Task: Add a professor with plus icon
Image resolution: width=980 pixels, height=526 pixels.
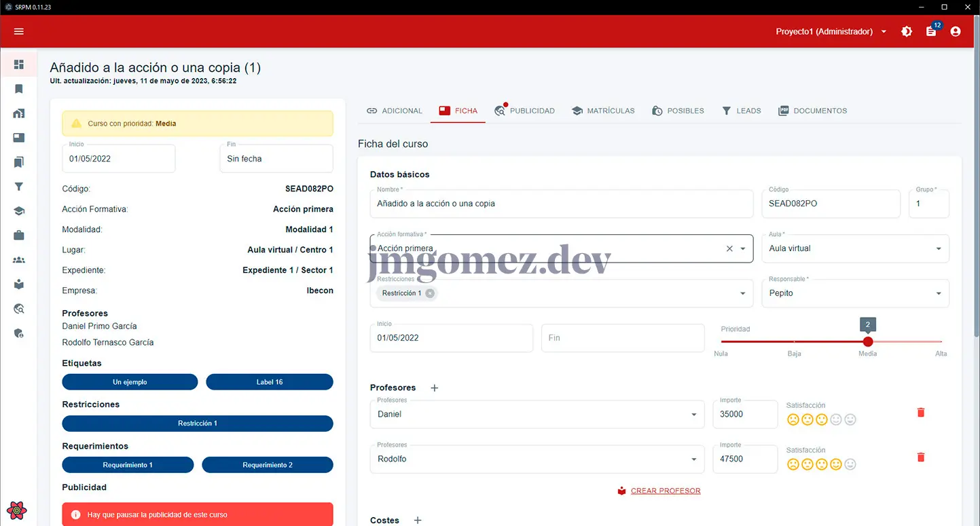Action: pyautogui.click(x=435, y=388)
